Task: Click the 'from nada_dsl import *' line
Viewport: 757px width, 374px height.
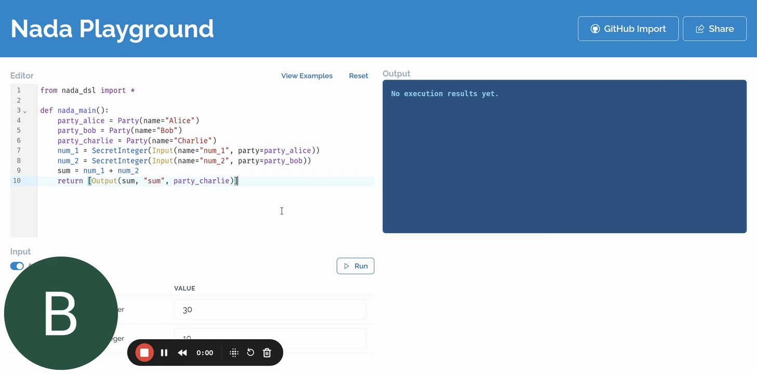Action: 87,90
